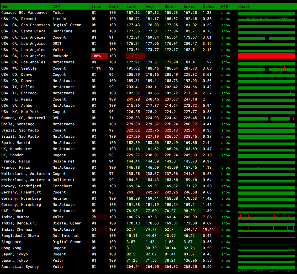Click 'Canada, BC, Vancouver' geo cell
The width and height of the screenshot is (297, 274).
point(25,13)
